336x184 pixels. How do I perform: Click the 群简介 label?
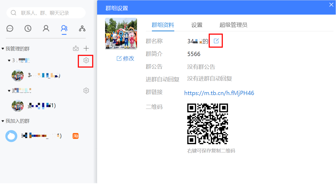154,54
